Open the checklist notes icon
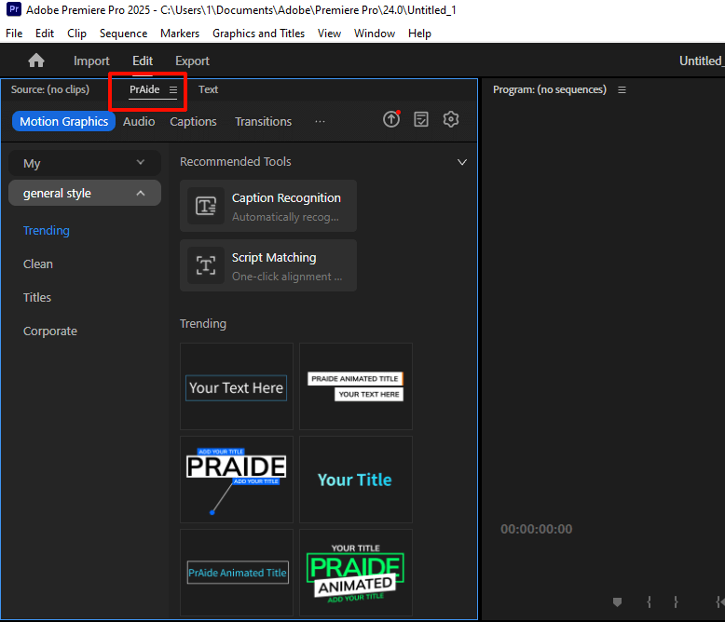 421,119
